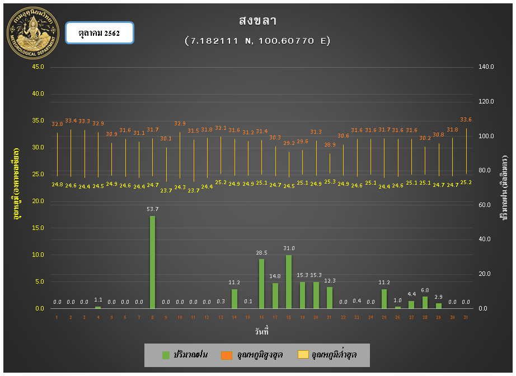The height and width of the screenshot is (376, 516).
Task: Click the tallest green bar labeled 53.7
Action: [152, 262]
